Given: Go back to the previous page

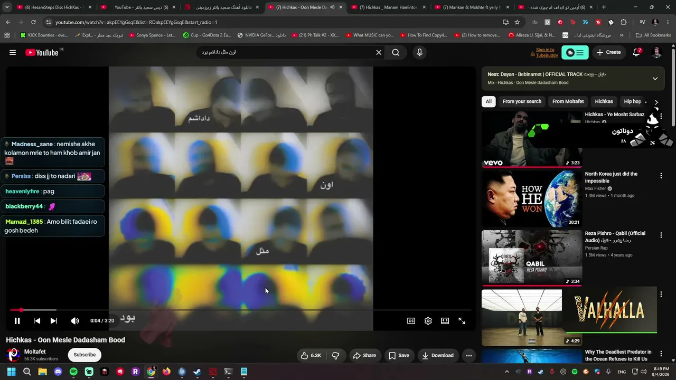Looking at the screenshot, I should point(8,22).
